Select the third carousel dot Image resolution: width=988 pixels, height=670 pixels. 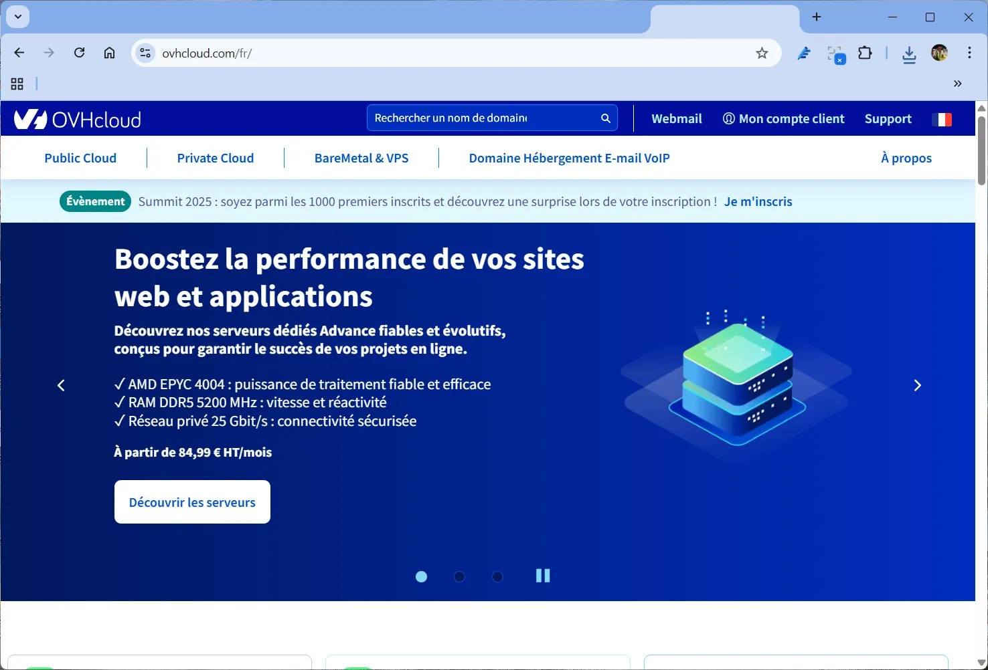tap(497, 576)
